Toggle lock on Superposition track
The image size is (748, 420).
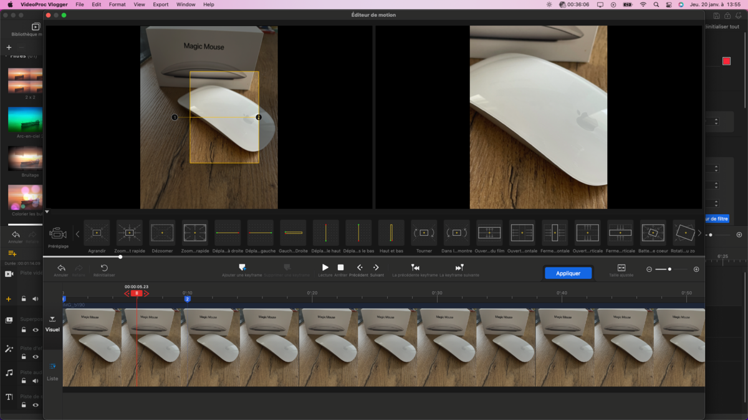tap(24, 330)
